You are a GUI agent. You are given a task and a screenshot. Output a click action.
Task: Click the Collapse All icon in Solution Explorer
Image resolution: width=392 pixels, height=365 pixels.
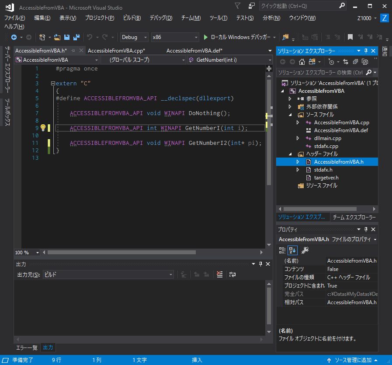click(x=355, y=62)
